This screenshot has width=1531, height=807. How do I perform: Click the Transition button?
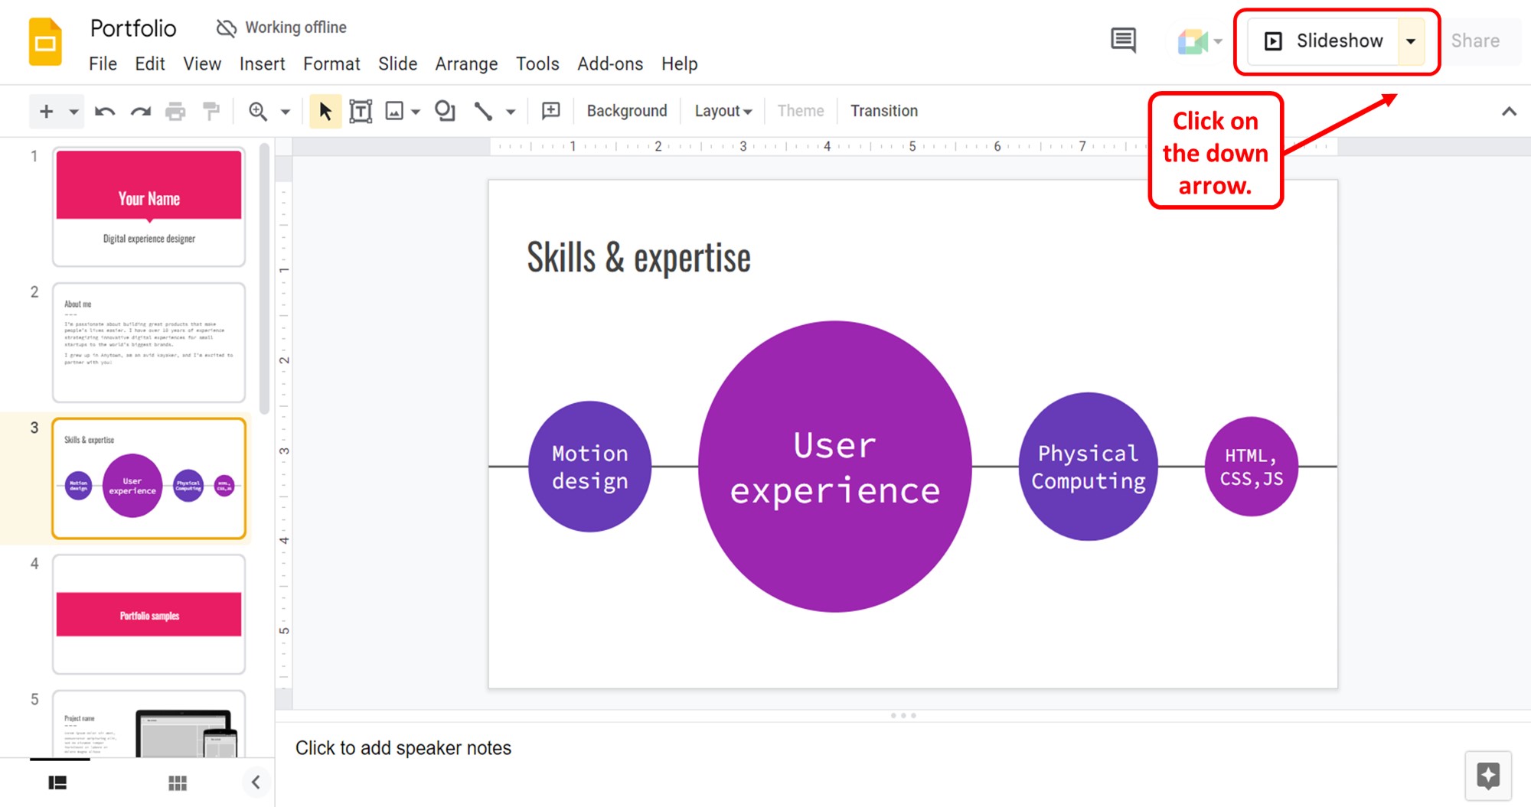884,111
